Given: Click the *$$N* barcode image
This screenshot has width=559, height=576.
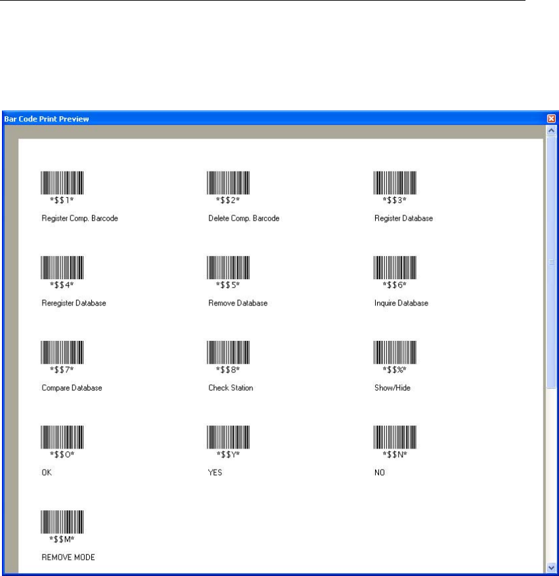Looking at the screenshot, I should pos(395,437).
